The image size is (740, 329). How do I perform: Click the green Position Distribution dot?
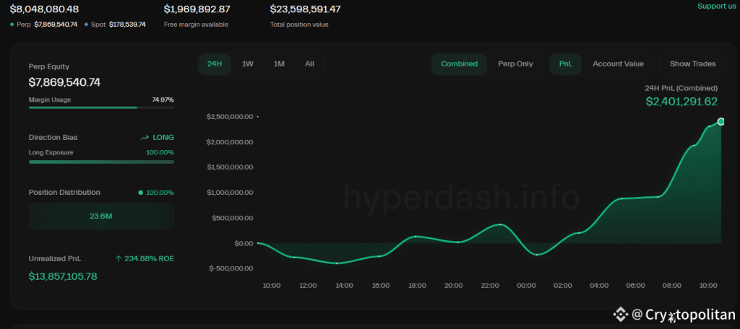[x=140, y=193]
